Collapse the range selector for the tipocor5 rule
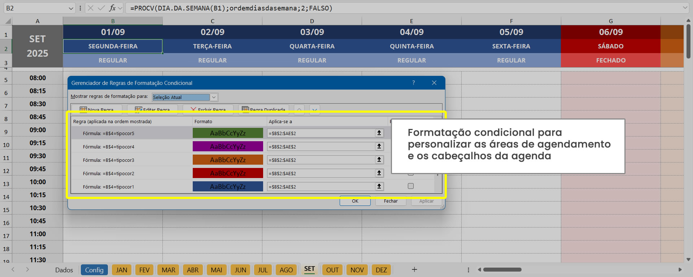 pyautogui.click(x=379, y=133)
